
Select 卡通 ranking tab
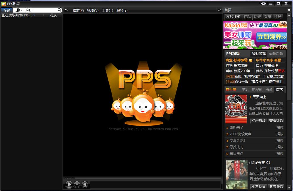269,90
